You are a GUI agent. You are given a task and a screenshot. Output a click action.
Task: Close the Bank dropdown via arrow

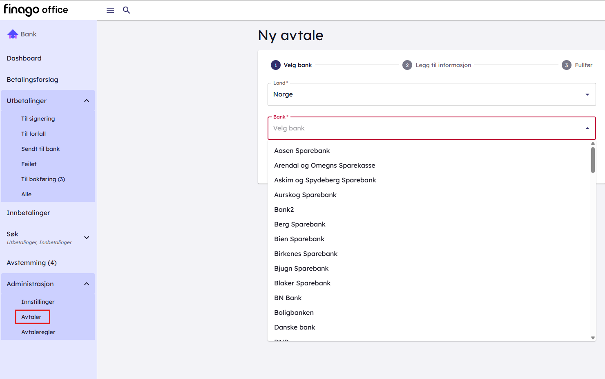tap(587, 128)
